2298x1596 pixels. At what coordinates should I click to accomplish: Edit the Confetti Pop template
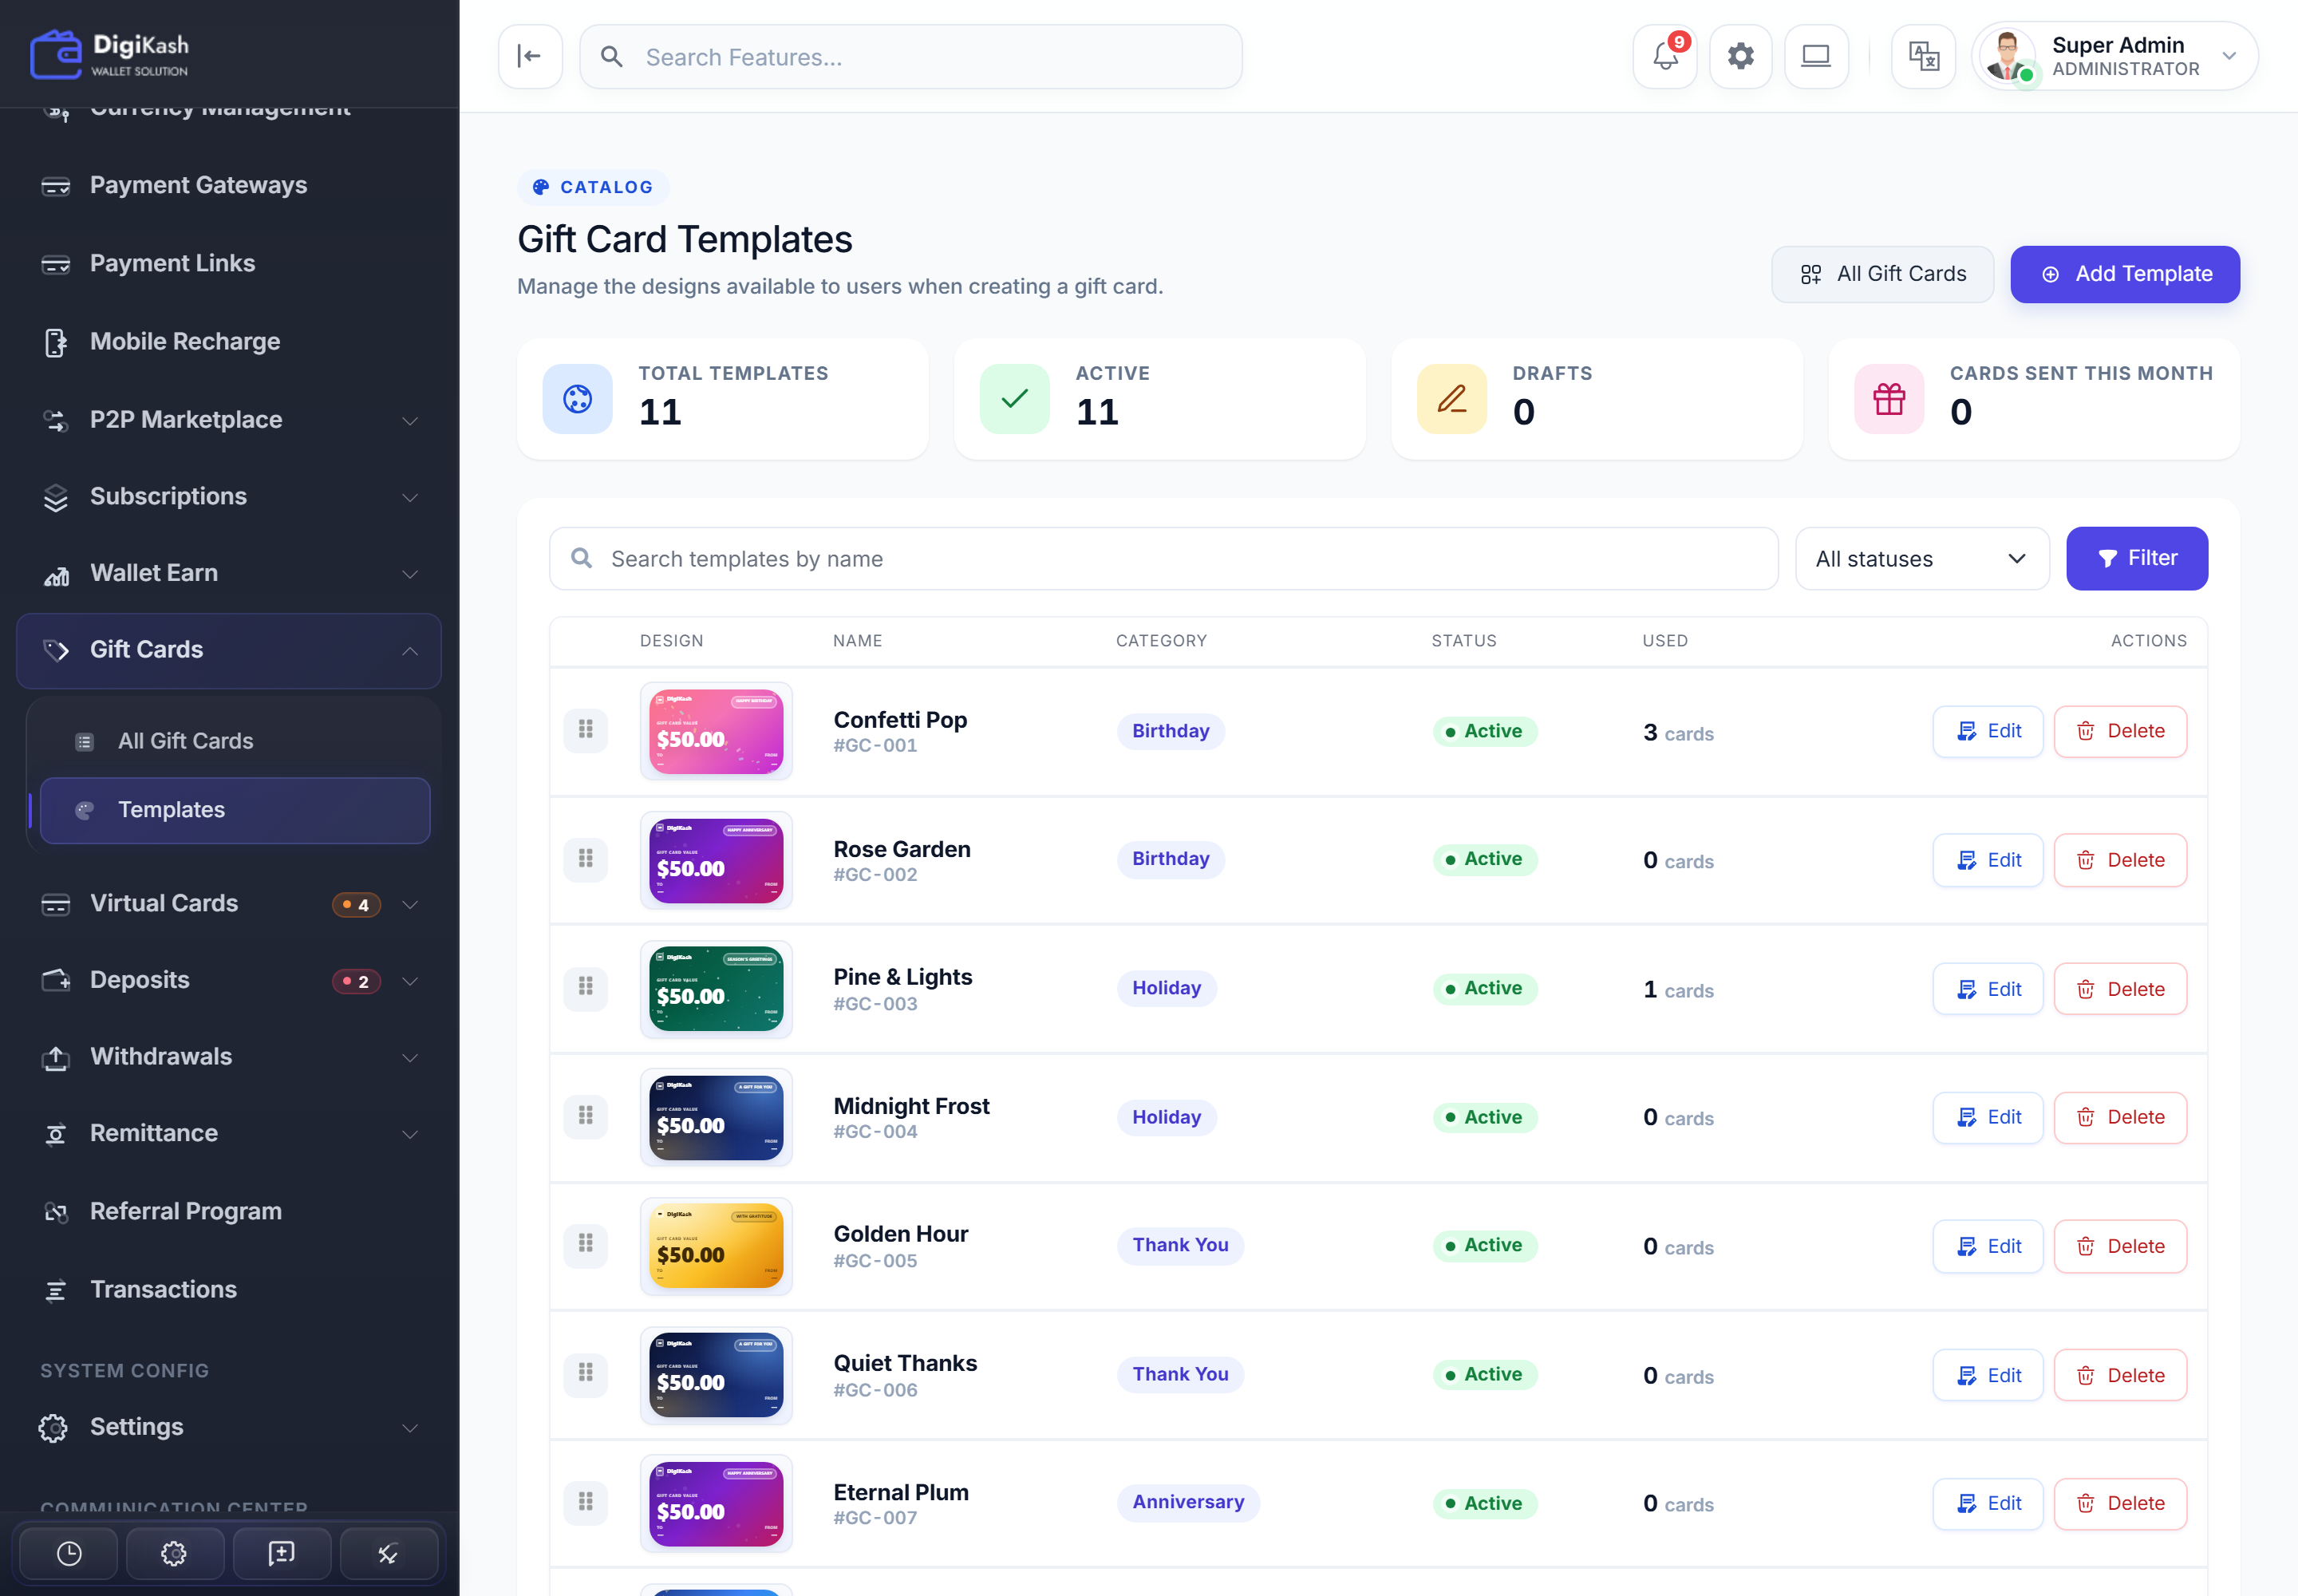[x=1987, y=731]
